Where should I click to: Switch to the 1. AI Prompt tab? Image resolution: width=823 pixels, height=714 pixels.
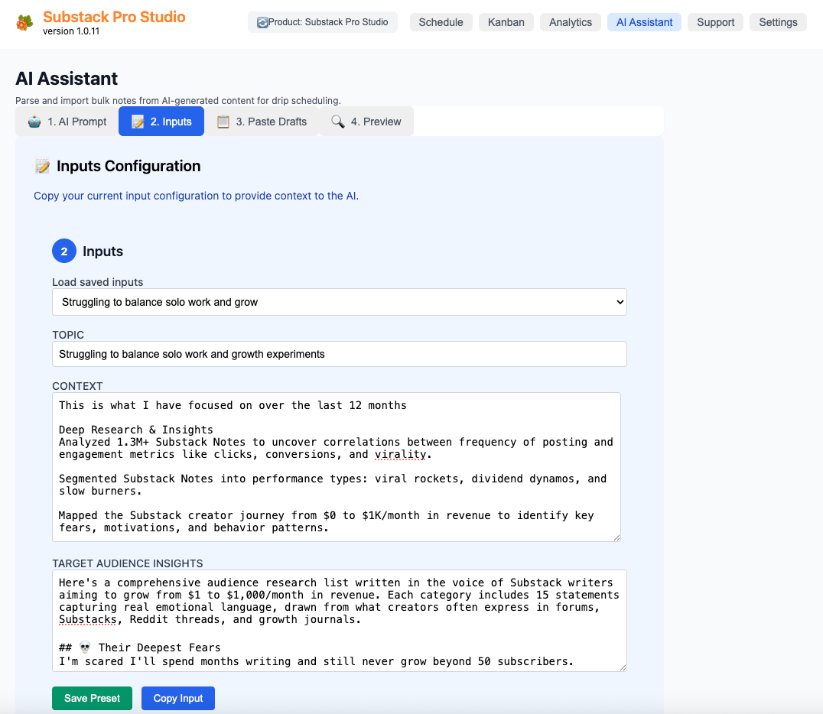coord(67,122)
